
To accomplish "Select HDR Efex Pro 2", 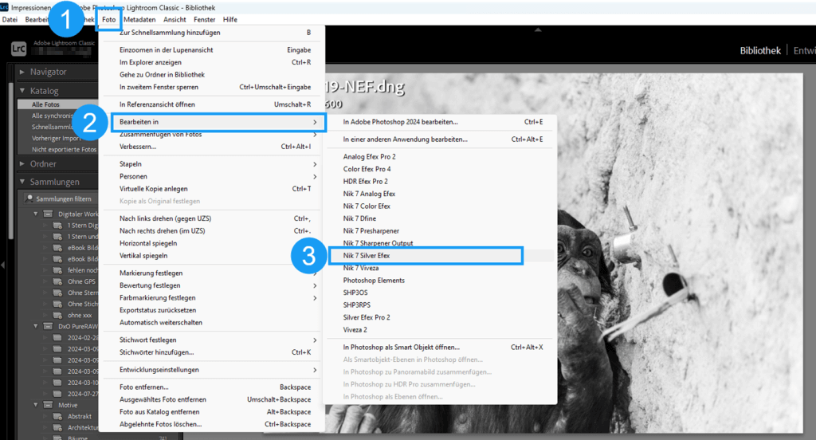I will click(441, 182).
